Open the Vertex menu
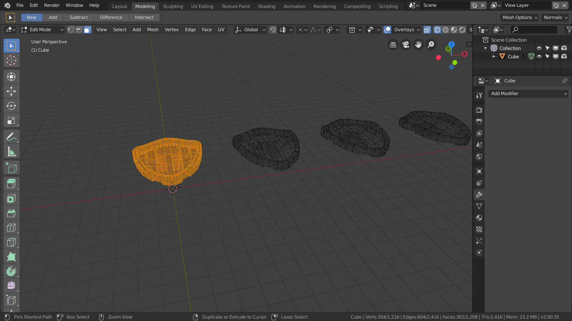 [172, 30]
